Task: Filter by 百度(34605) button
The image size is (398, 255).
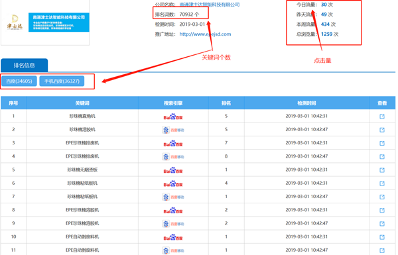Action: pyautogui.click(x=19, y=81)
